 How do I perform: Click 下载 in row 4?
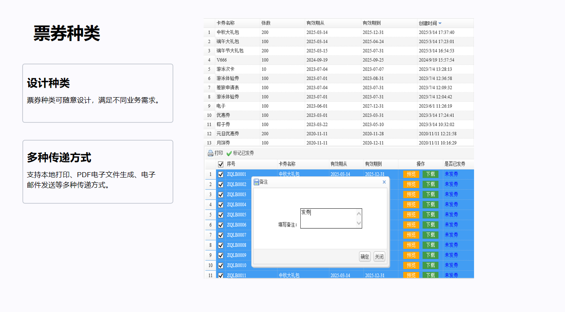pyautogui.click(x=430, y=205)
